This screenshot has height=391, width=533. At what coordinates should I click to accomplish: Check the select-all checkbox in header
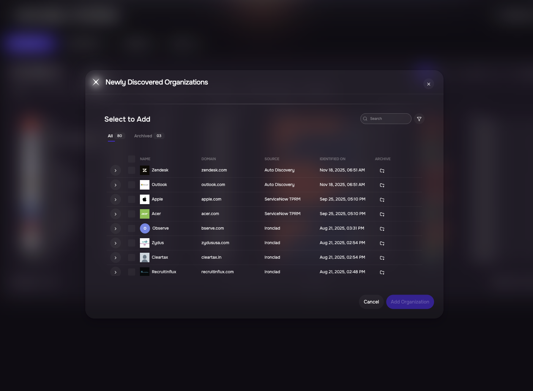(x=132, y=159)
